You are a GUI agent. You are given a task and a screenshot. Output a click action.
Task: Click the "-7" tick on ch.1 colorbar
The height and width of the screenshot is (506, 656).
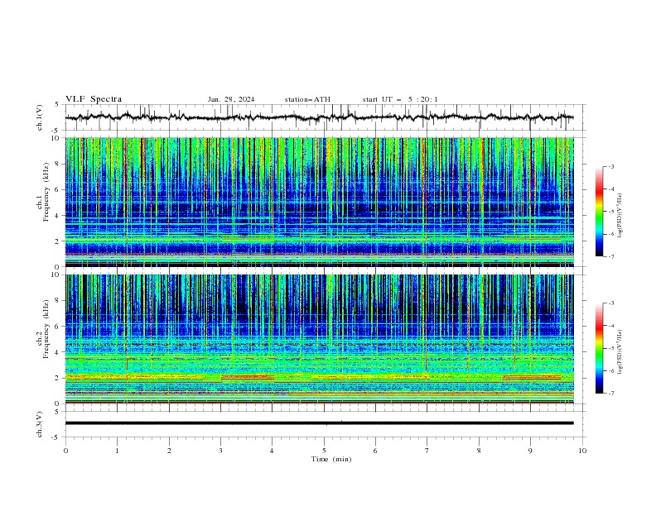pyautogui.click(x=610, y=256)
